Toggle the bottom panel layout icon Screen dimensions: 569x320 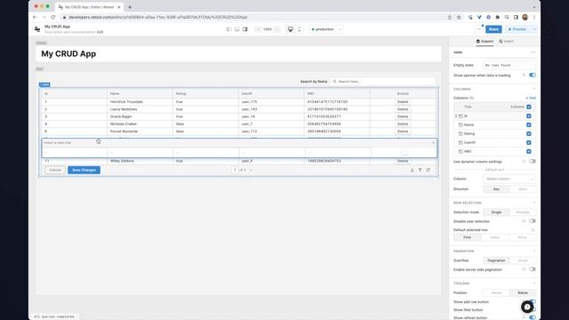point(237,29)
